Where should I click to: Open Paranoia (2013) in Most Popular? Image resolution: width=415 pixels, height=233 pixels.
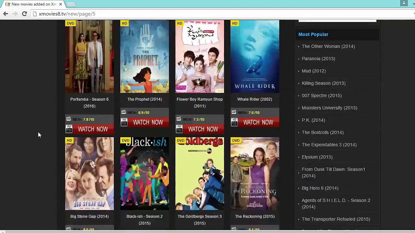tap(318, 59)
